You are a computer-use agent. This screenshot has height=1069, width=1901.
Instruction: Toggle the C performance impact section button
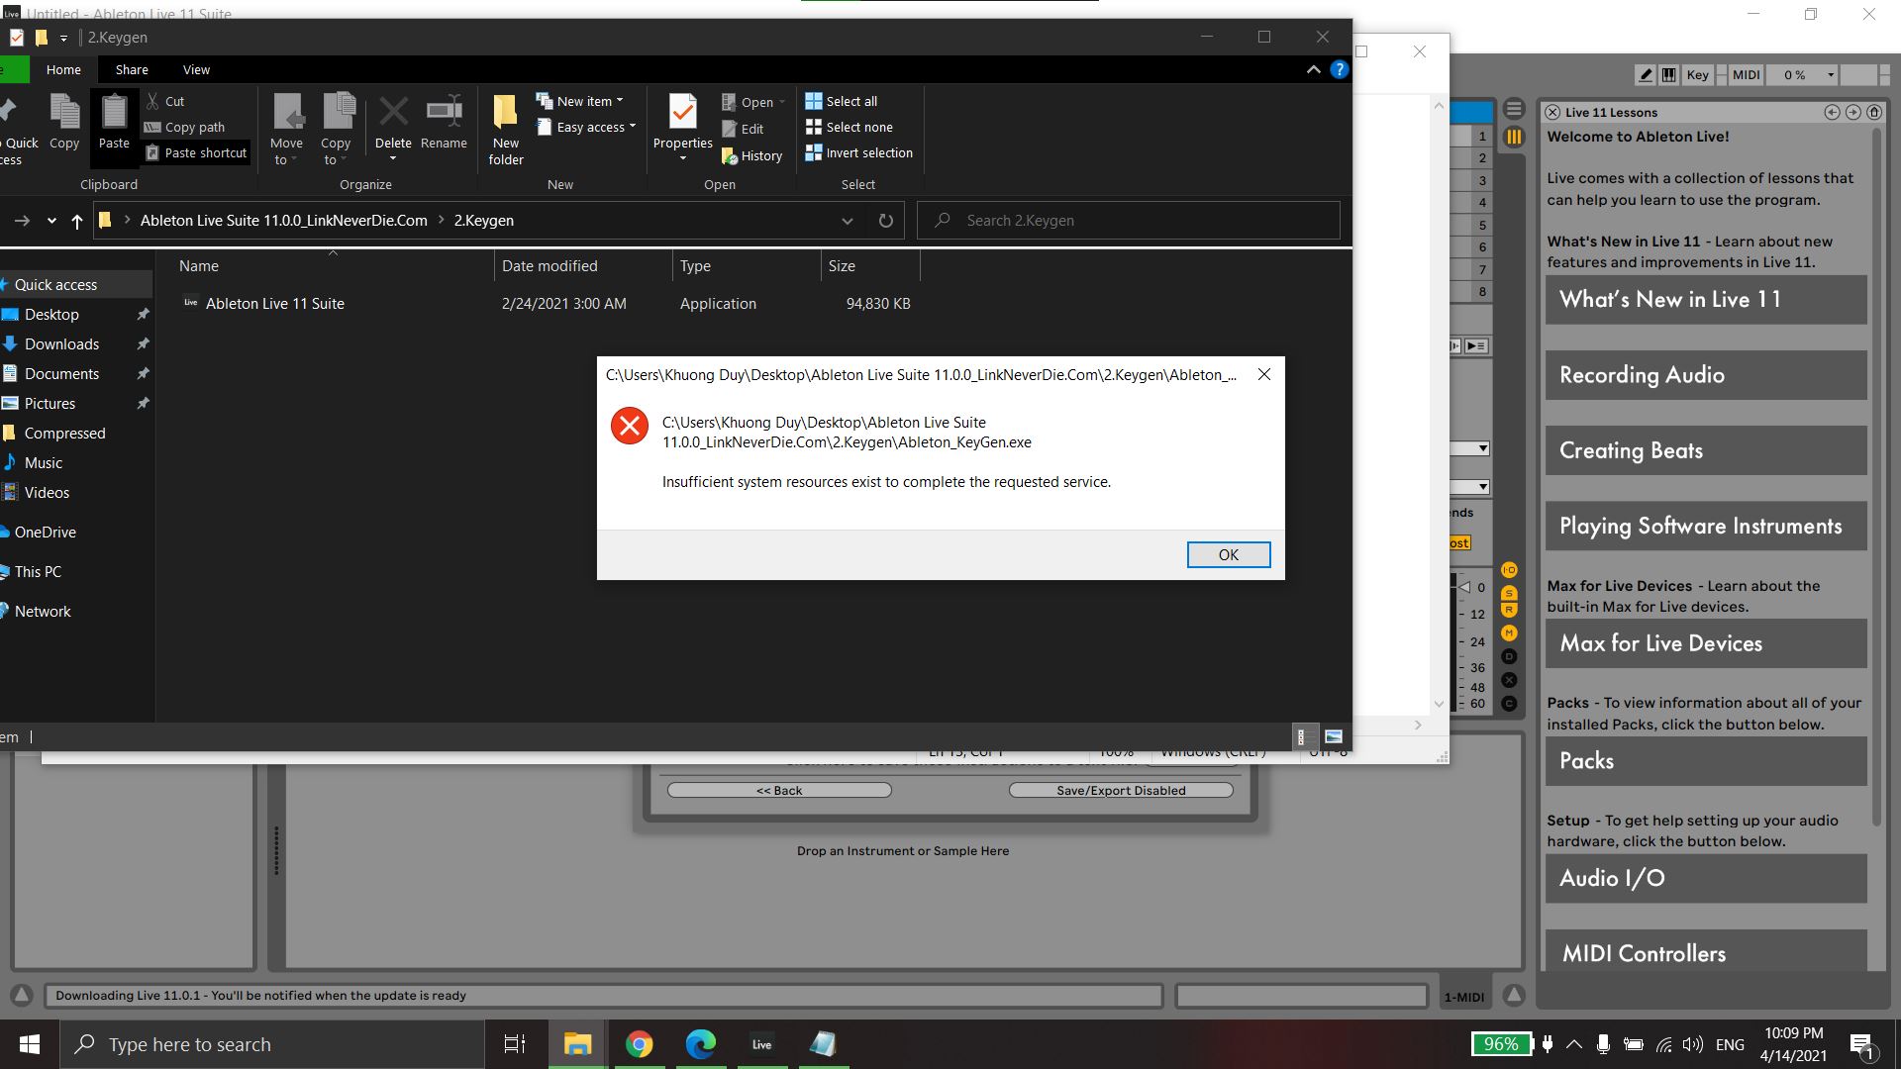pyautogui.click(x=1509, y=704)
